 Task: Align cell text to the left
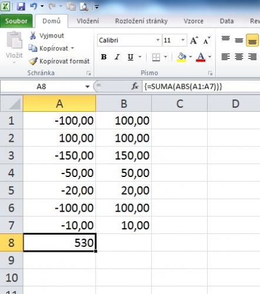pos(225,57)
